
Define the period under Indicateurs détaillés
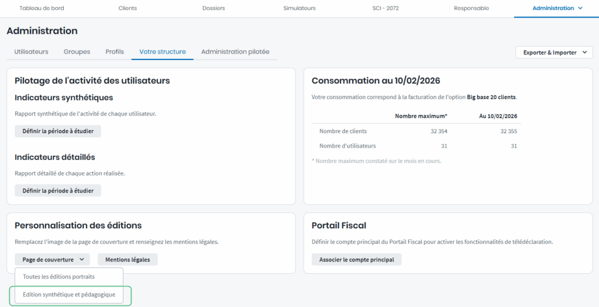pos(57,191)
